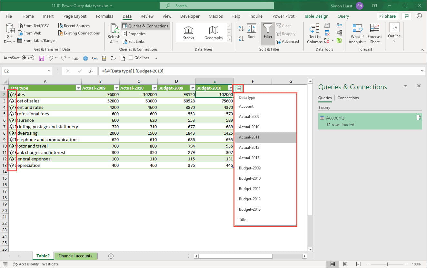427x268 pixels.
Task: Click the Save icon in quick access toolbar
Action: coord(42,58)
